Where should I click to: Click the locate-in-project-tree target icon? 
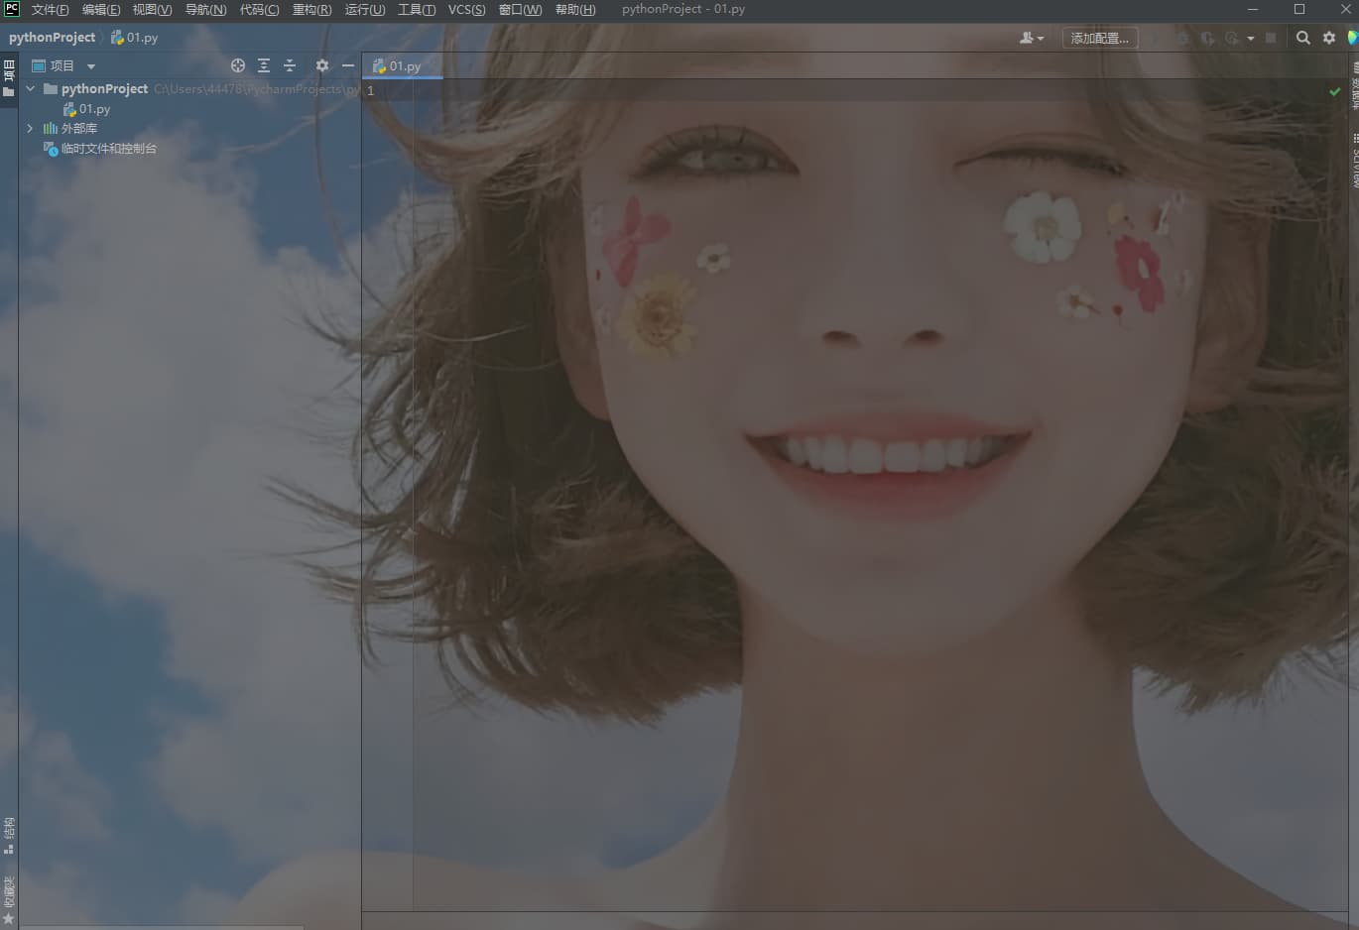(238, 65)
